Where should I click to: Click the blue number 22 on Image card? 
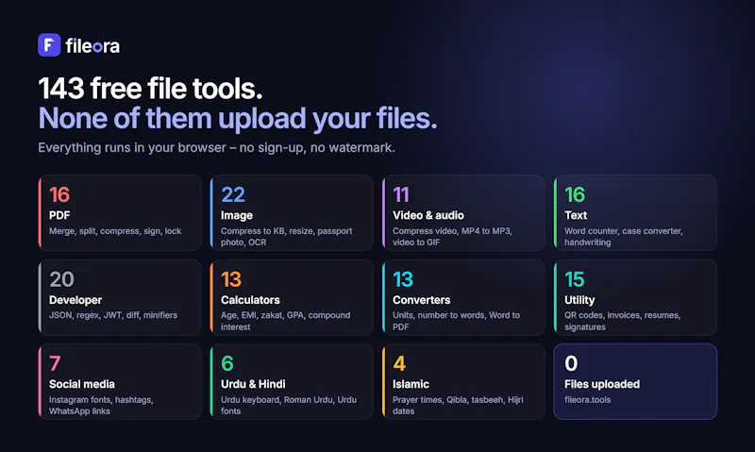pos(233,195)
